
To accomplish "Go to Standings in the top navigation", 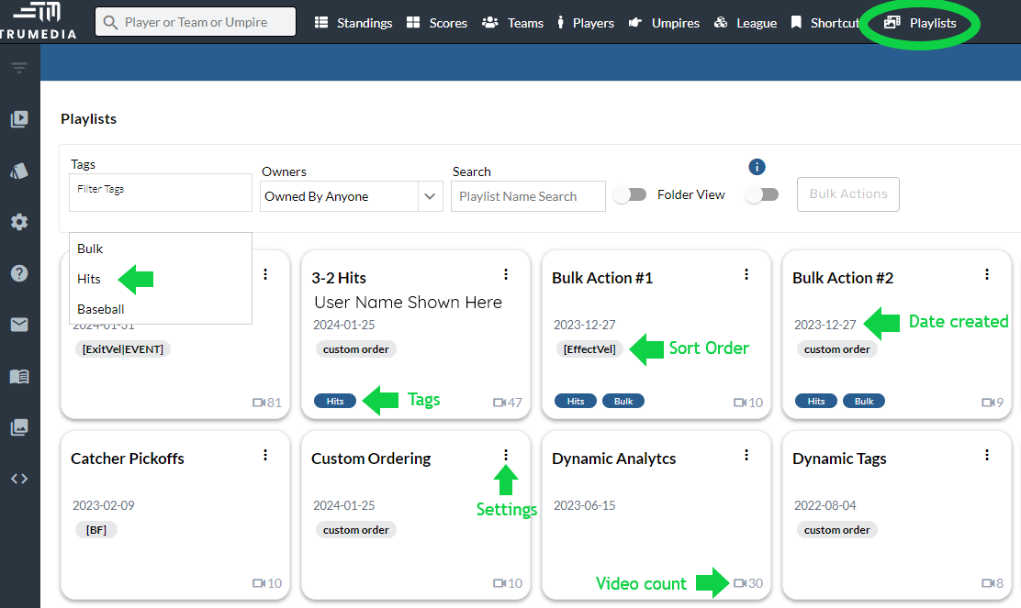I will 353,23.
